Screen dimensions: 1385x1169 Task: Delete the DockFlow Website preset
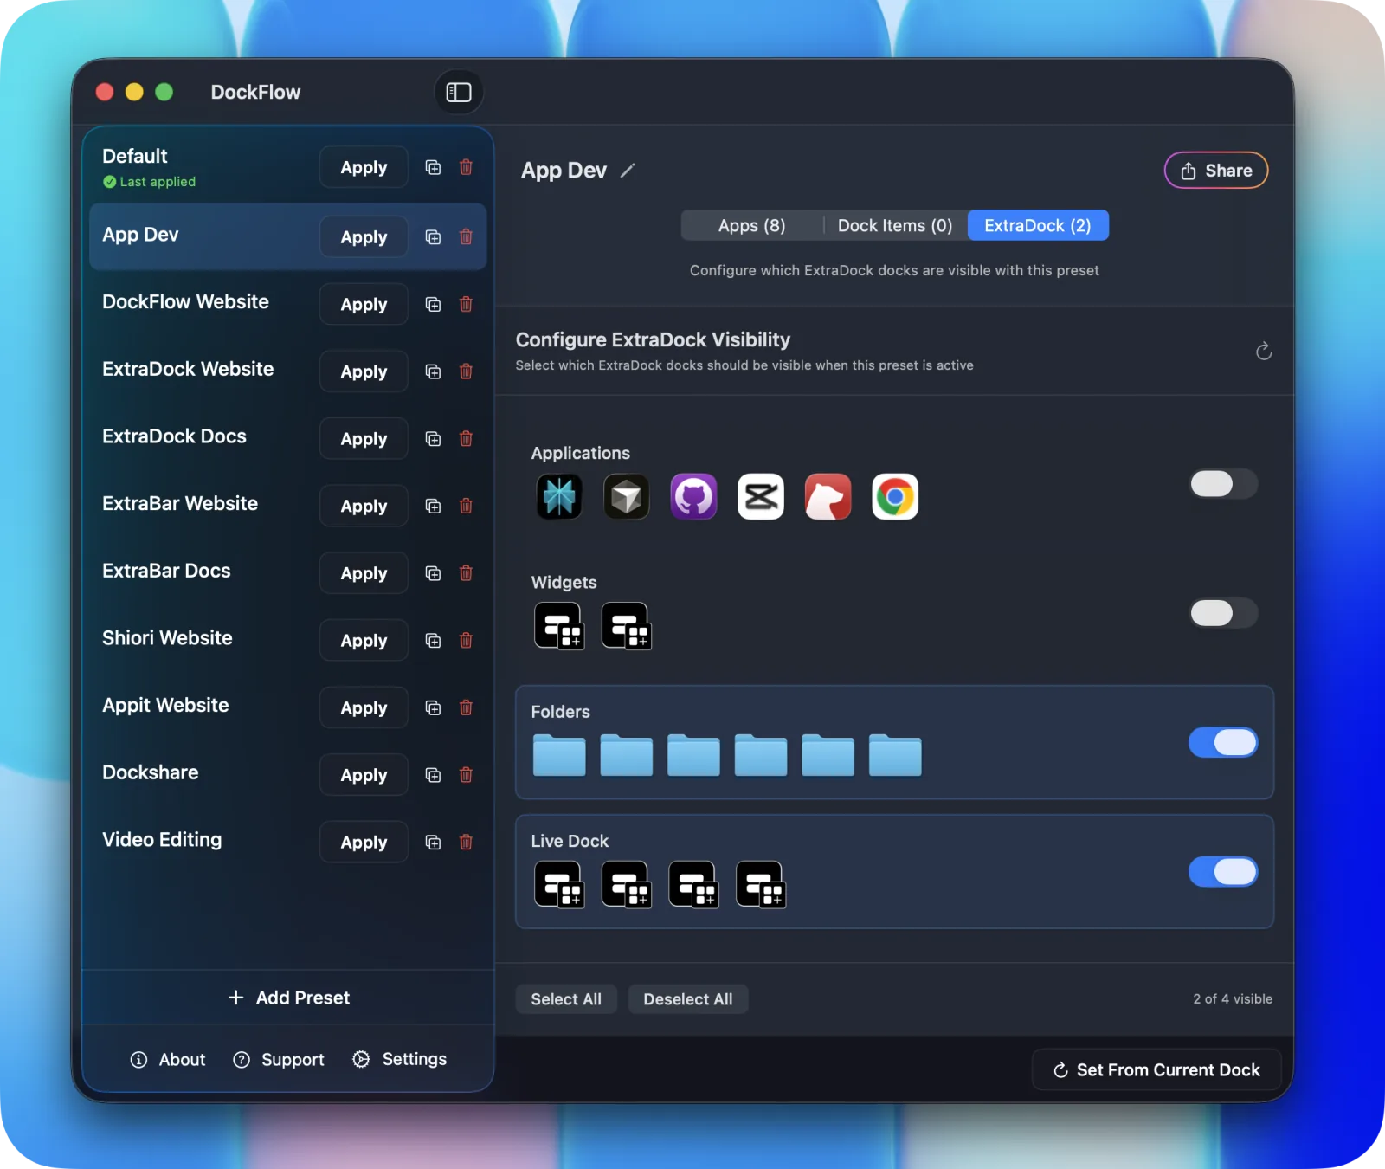tap(466, 304)
